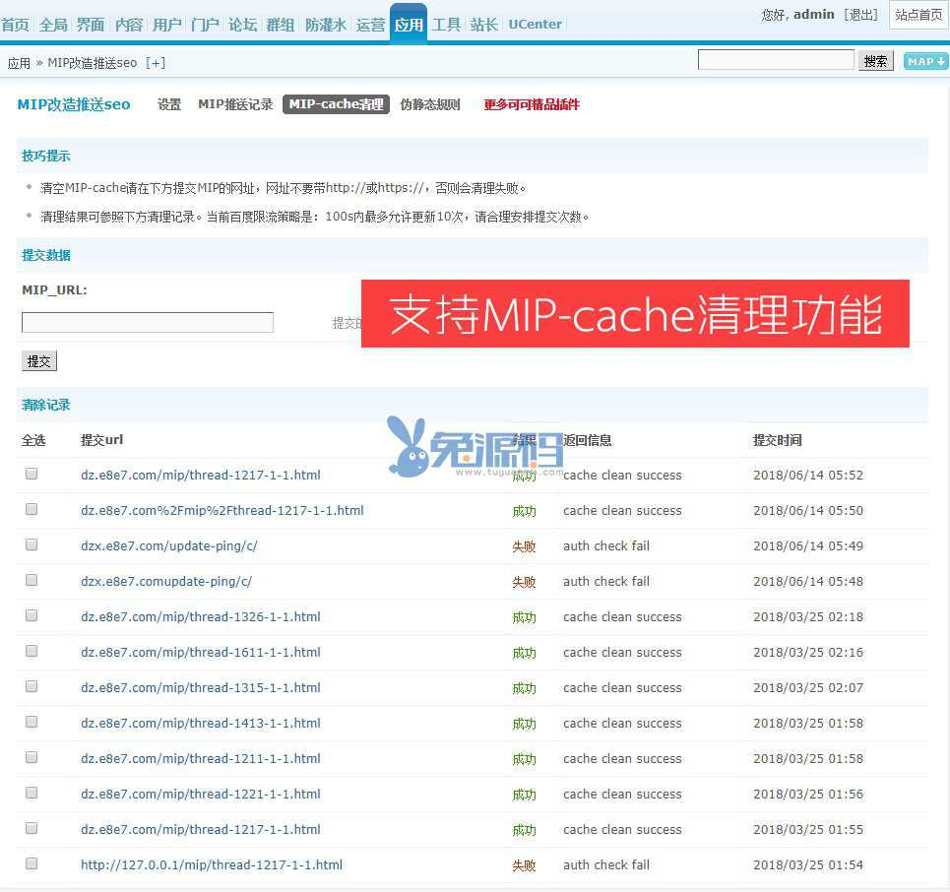The height and width of the screenshot is (892, 950).
Task: Focus the MIP_URL input field
Action: [x=148, y=322]
